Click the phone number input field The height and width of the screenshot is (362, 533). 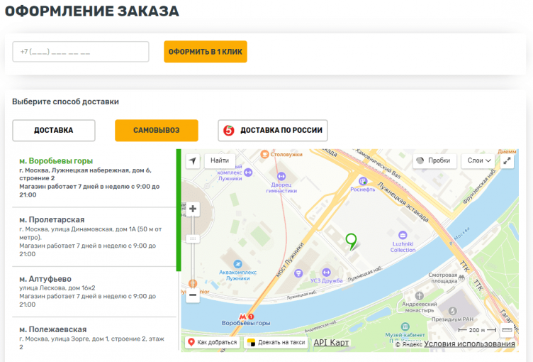[81, 52]
